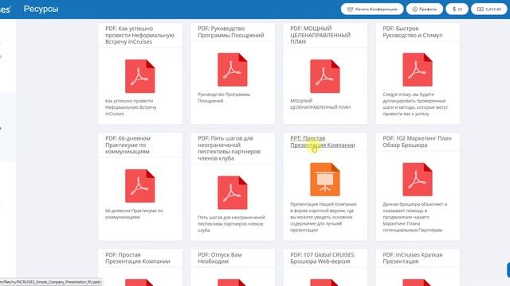
Task: Open the 'PDF: Руководство Программы Поощрений' title link
Action: coord(230,32)
